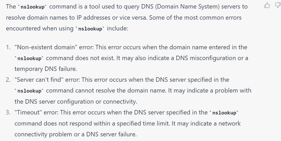281x141 pixels.
Task: Click list number 2 marker
Action: [8, 80]
